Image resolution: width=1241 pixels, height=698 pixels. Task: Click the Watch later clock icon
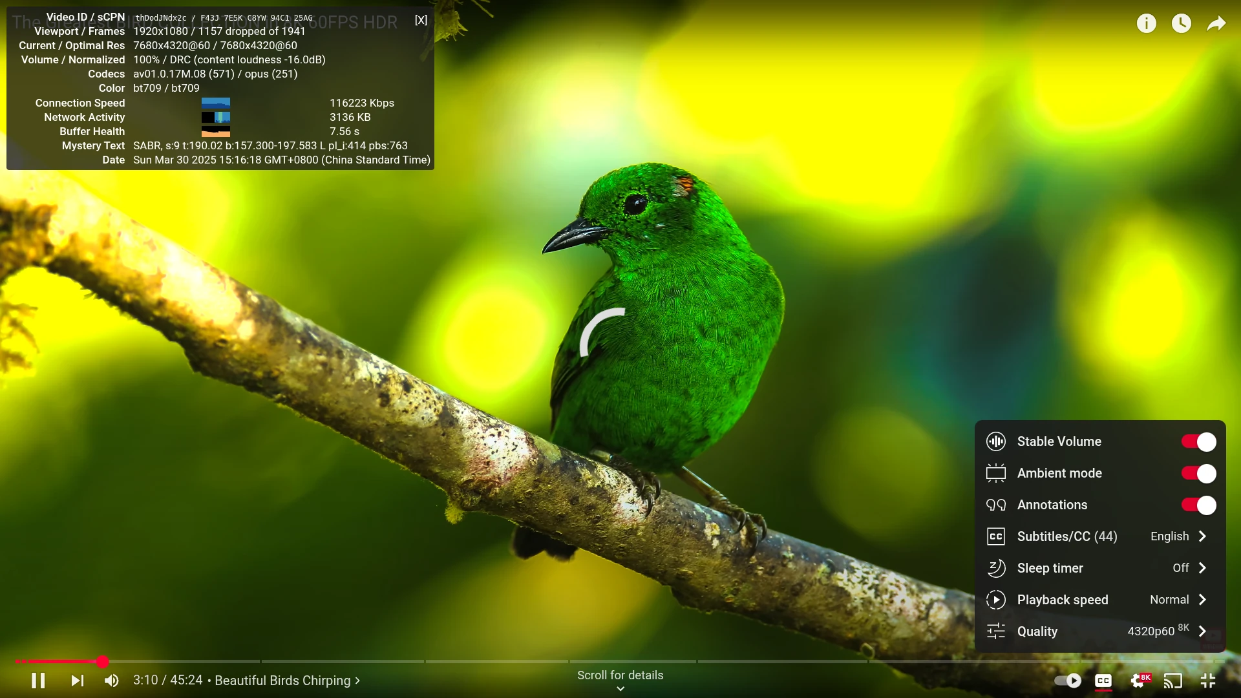(x=1182, y=24)
